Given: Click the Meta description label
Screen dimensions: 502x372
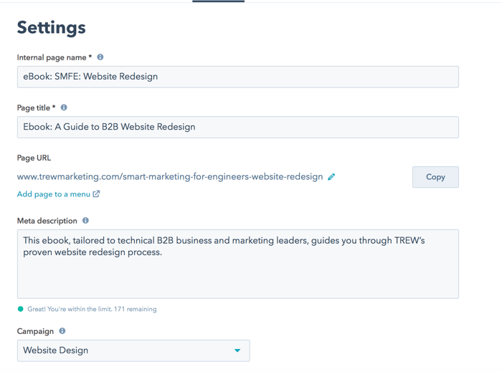Looking at the screenshot, I should tap(47, 221).
